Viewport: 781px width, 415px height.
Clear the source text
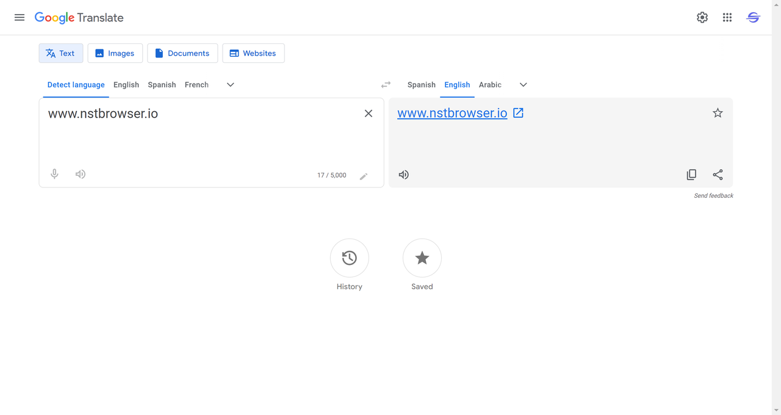369,114
